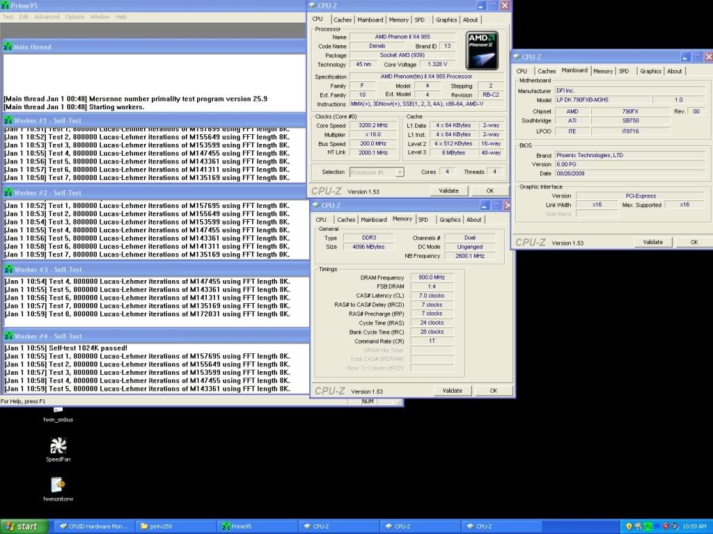Image resolution: width=713 pixels, height=534 pixels.
Task: Click the AMD Phenom II logo
Action: point(482,49)
